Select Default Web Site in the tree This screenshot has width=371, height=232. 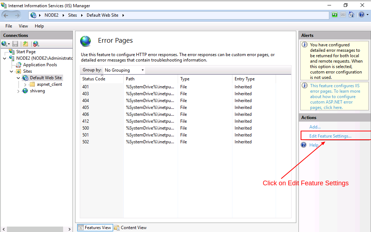click(x=46, y=78)
